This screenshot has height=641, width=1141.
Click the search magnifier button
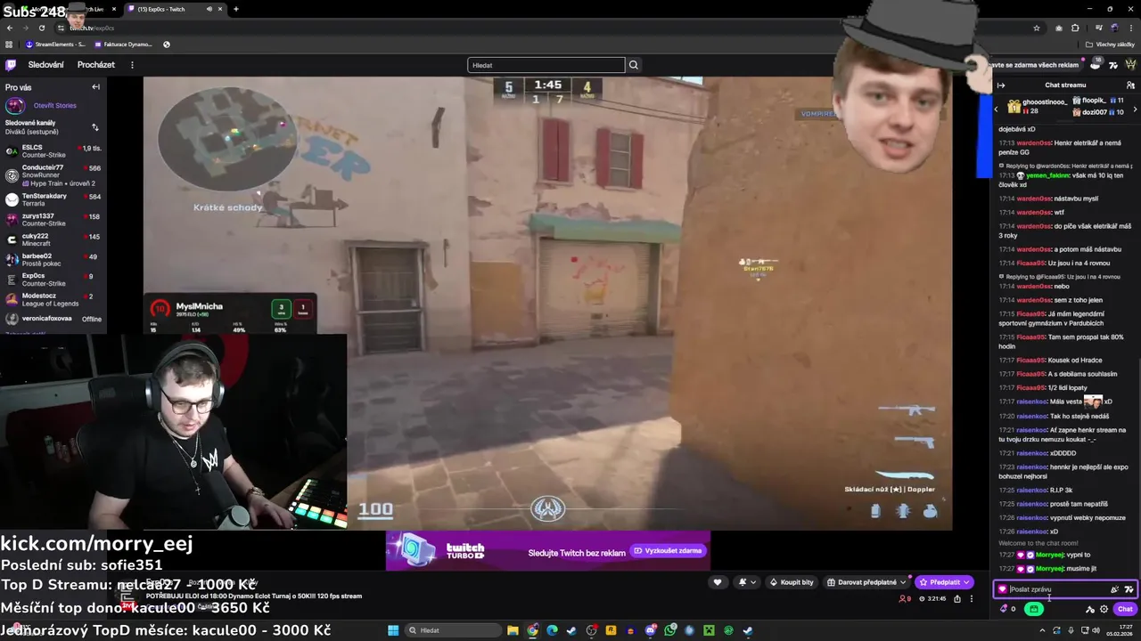[x=634, y=65]
